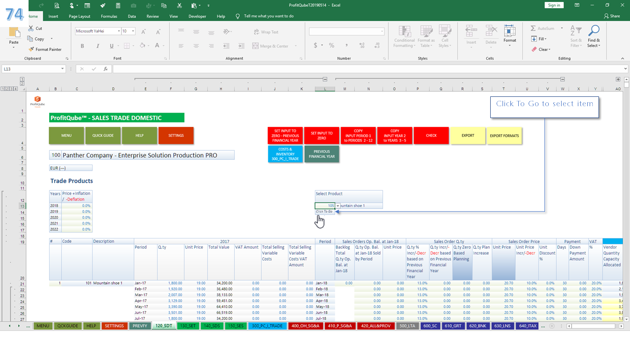Switch to the 130_SET sheet tab

coord(188,326)
